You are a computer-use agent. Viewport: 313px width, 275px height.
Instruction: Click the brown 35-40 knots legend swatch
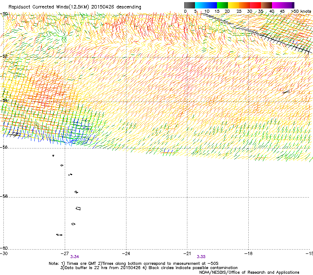pyautogui.click(x=266, y=5)
